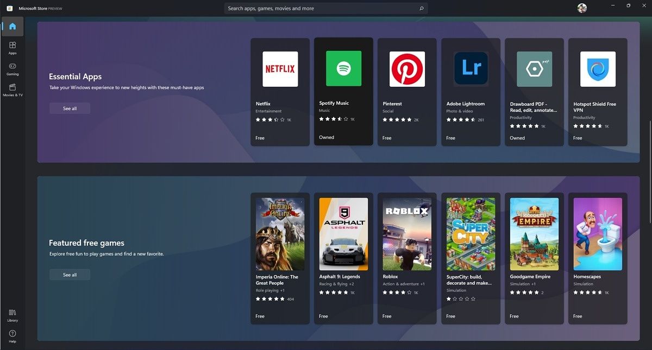Select the Spotify Music tile

tap(343, 91)
